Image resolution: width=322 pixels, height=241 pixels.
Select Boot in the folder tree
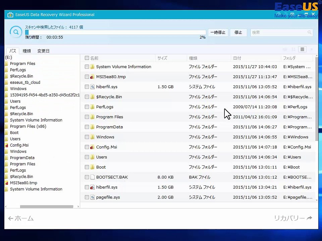pos(14,133)
